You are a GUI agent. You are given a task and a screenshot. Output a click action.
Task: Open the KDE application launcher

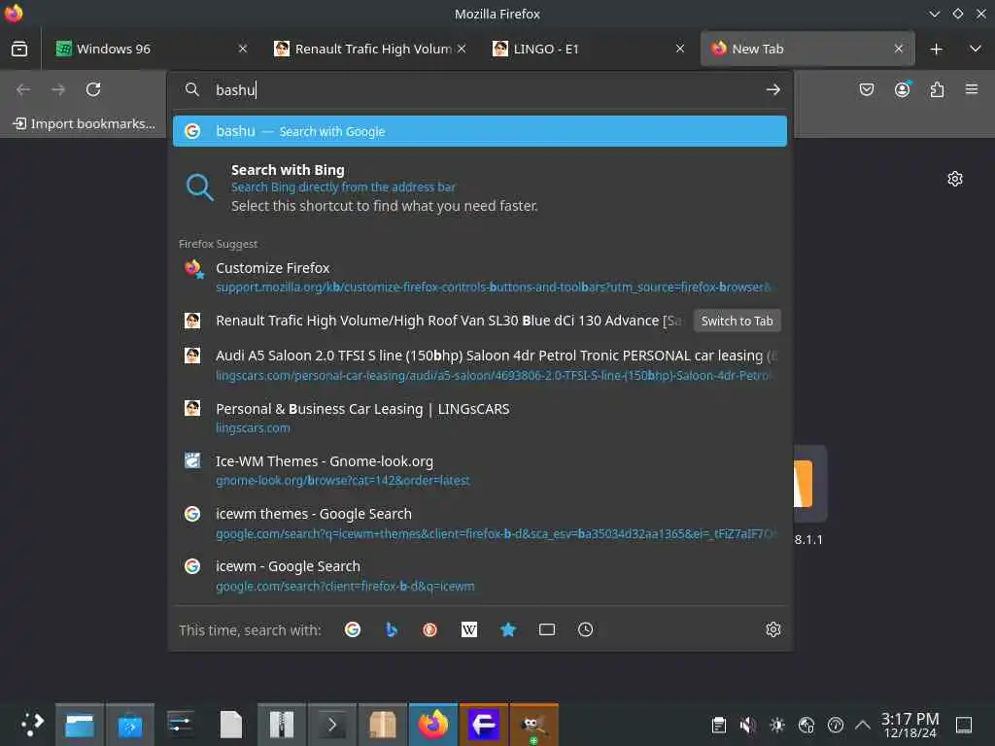pos(31,725)
